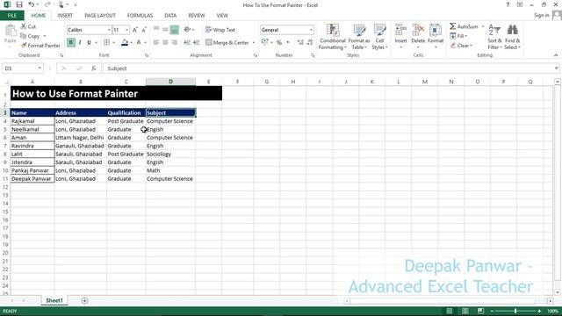Toggle Bold formatting

pos(71,42)
